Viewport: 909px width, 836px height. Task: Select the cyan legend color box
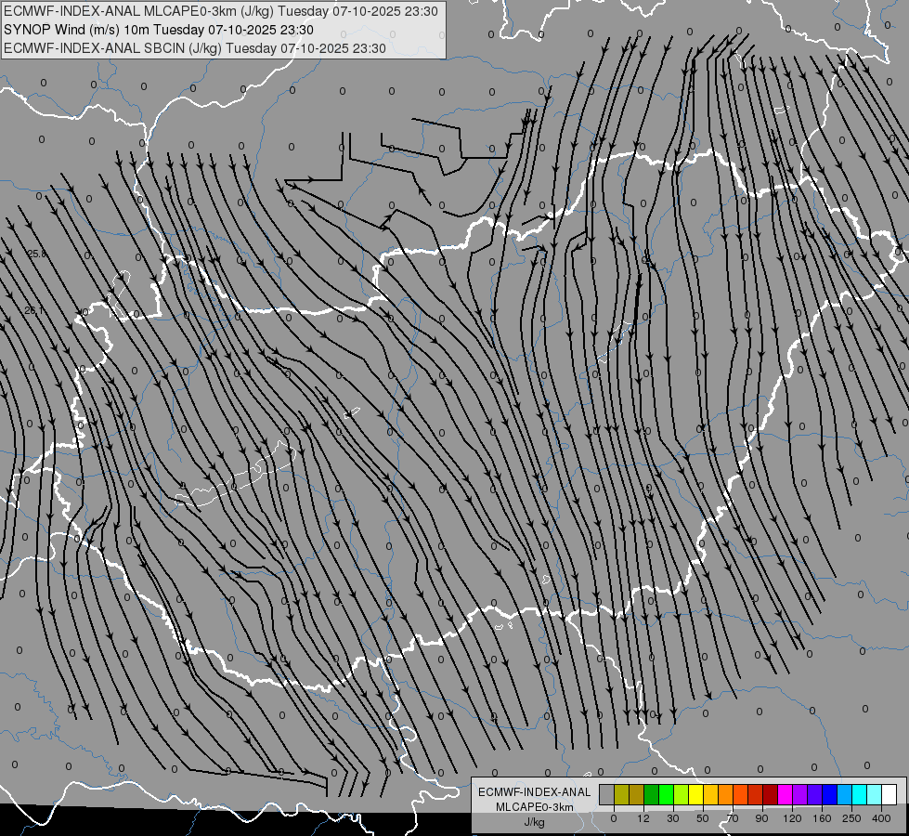[860, 795]
